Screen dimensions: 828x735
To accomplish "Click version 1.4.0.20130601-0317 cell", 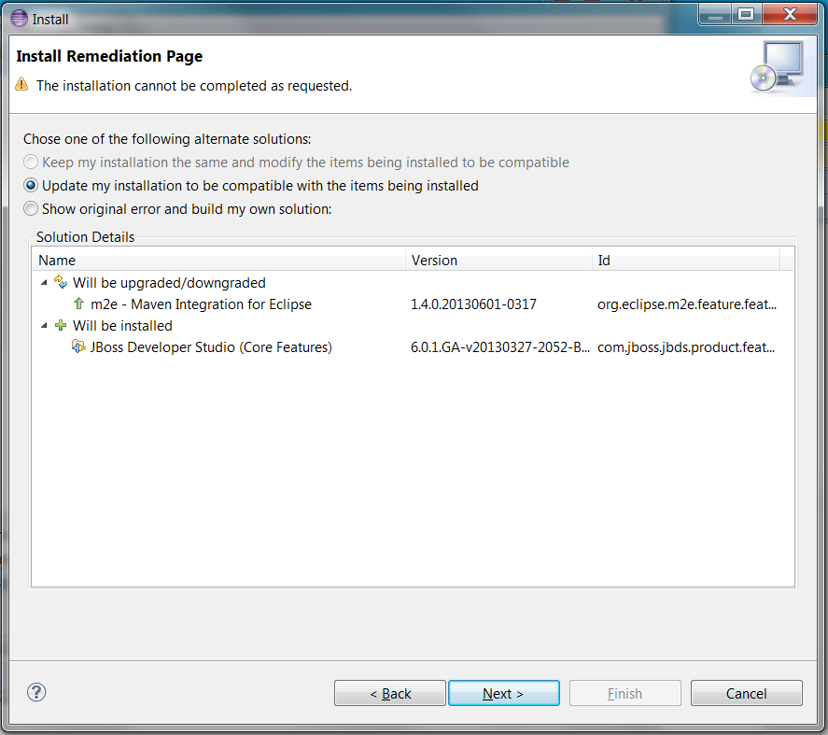I will coord(473,304).
